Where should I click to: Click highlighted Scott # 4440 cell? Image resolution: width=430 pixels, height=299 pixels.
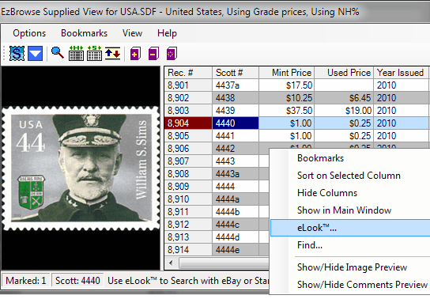pos(236,123)
